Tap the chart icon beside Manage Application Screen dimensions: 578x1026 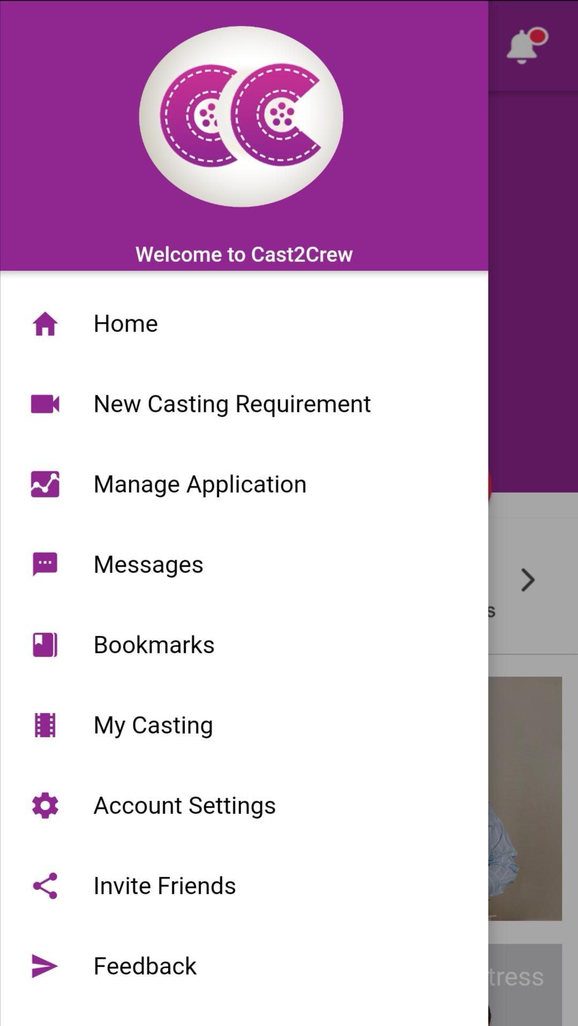(x=45, y=484)
